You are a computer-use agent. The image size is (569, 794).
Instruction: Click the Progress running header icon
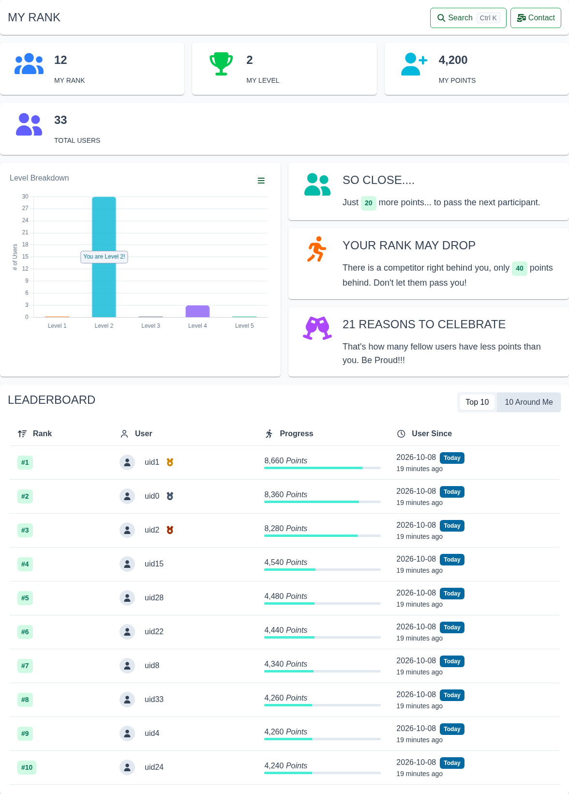[x=269, y=434]
